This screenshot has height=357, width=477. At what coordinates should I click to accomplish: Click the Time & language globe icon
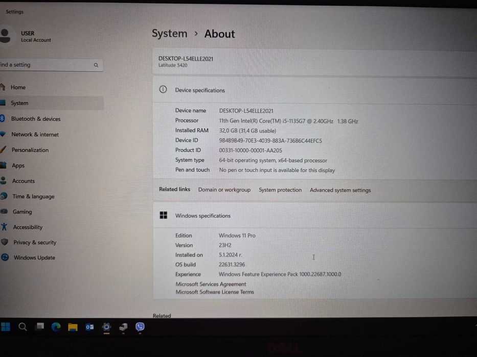[x=4, y=196]
